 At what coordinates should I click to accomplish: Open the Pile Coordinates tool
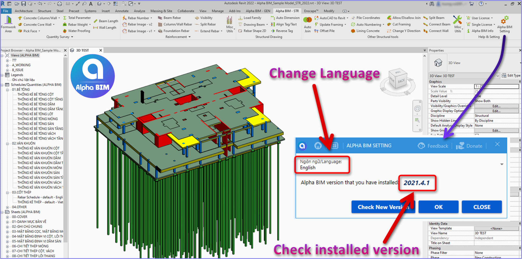(365, 18)
